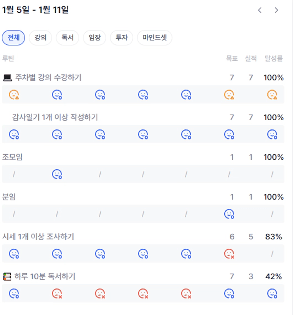The image size is (293, 315).
Task: Show only 임장 routines
Action: pos(94,38)
